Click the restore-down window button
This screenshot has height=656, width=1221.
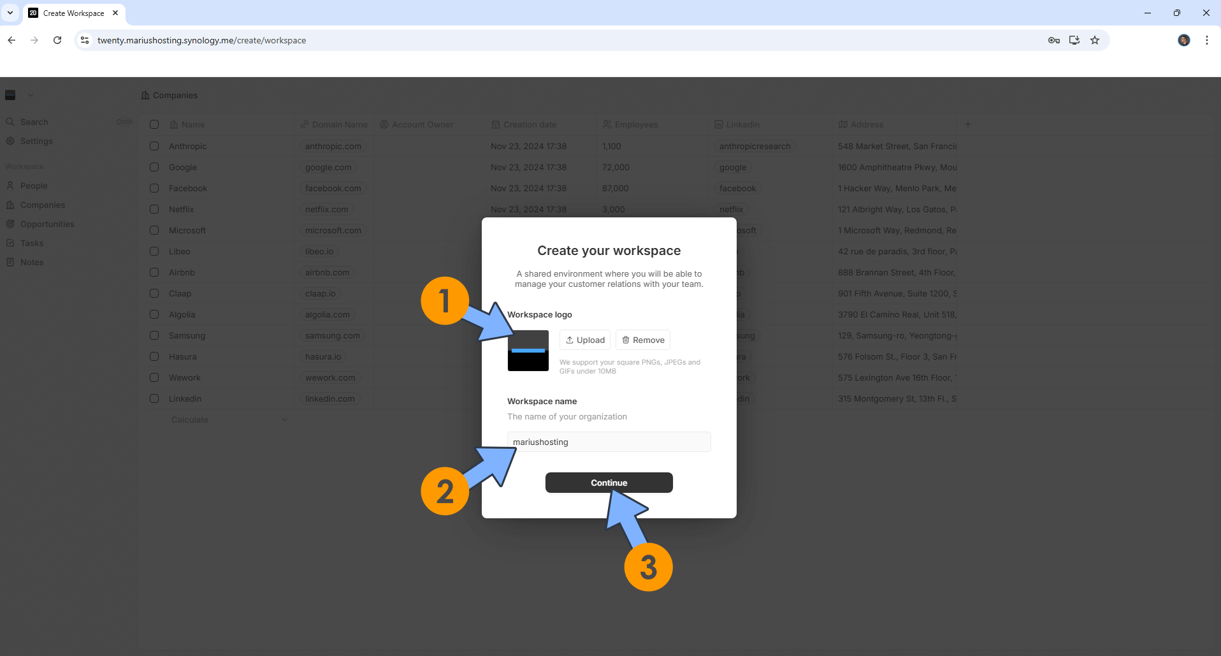pyautogui.click(x=1177, y=13)
